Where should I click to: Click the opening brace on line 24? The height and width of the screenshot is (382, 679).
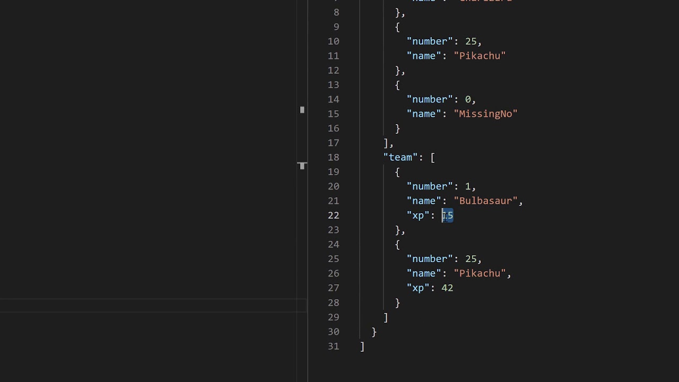(x=398, y=244)
